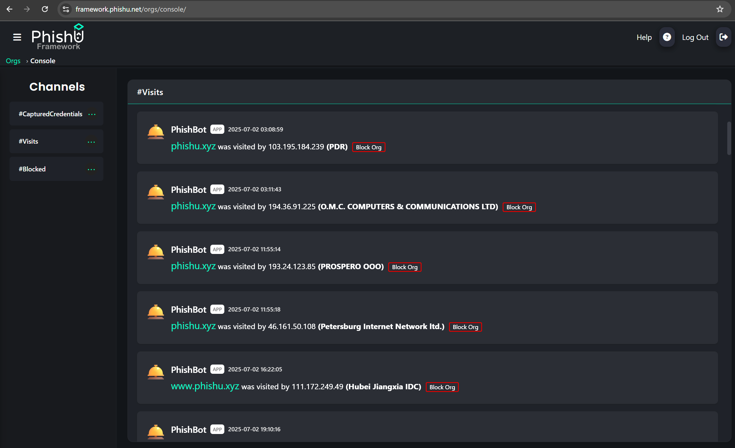Reload the page with refresh icon
This screenshot has height=448, width=735.
tap(45, 9)
